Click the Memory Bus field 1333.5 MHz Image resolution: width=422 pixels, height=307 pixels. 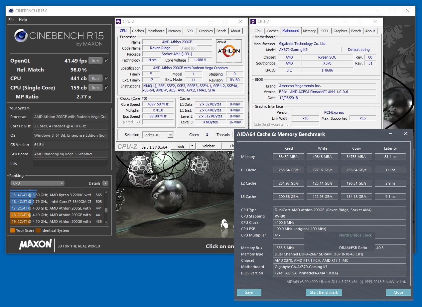tap(289, 248)
